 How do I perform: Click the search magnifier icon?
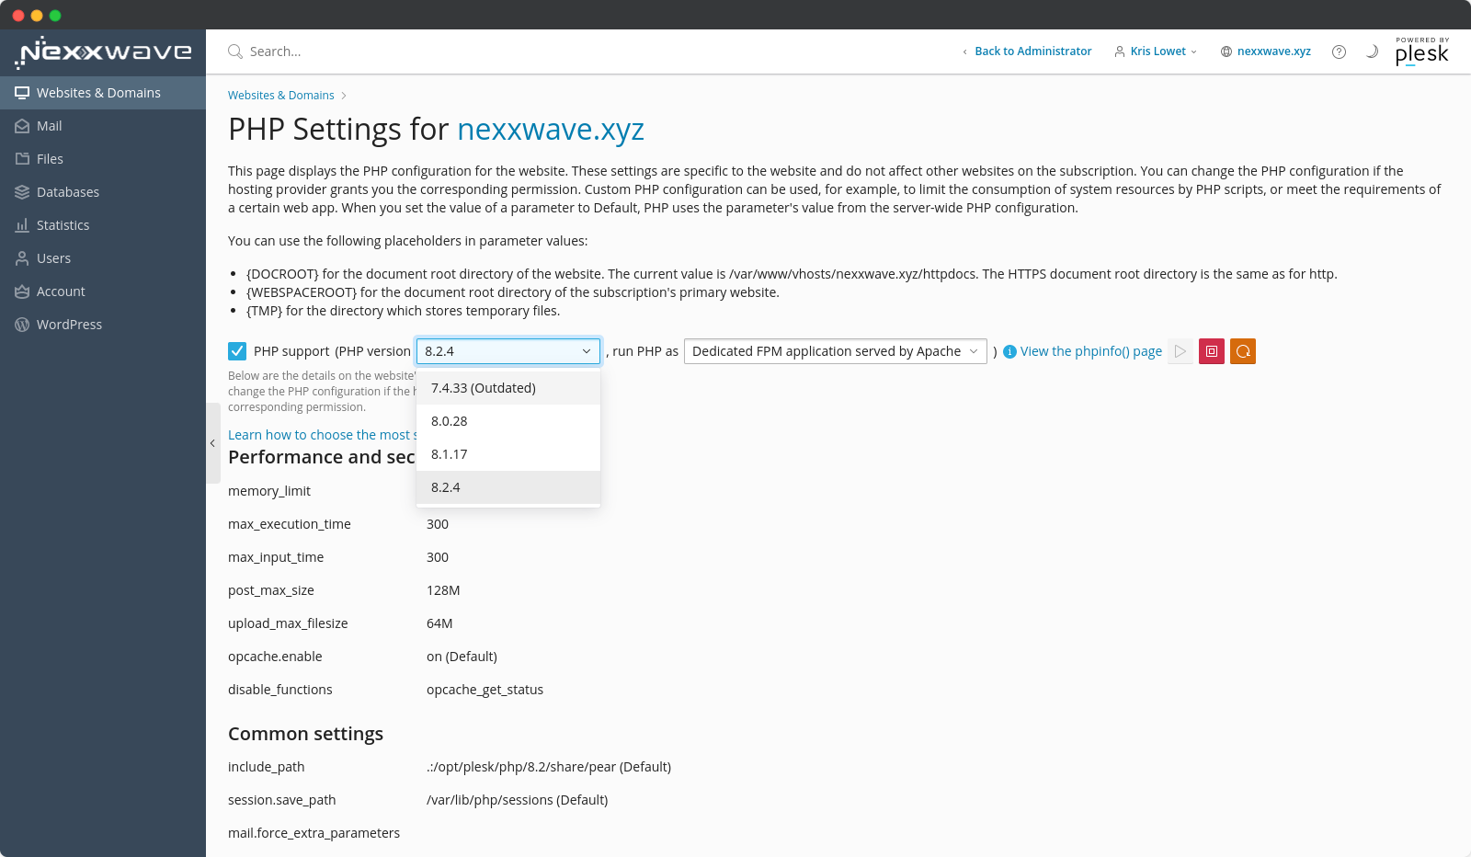pos(235,51)
